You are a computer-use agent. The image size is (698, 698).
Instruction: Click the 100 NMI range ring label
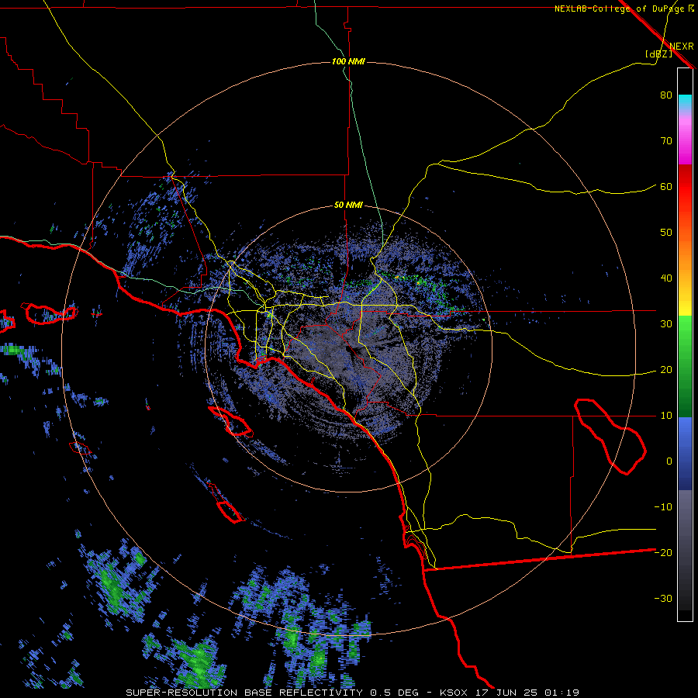348,61
